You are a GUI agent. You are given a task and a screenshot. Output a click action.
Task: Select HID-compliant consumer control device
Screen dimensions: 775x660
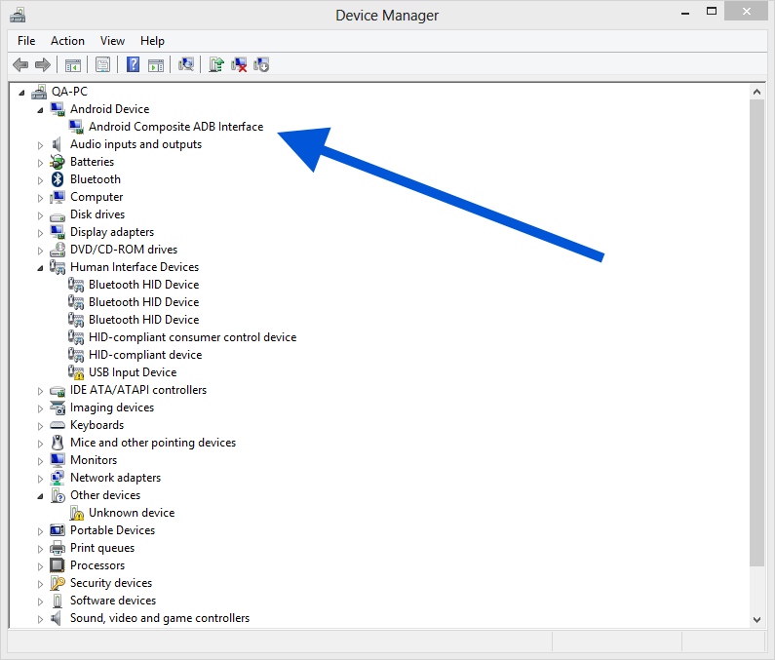tap(192, 337)
